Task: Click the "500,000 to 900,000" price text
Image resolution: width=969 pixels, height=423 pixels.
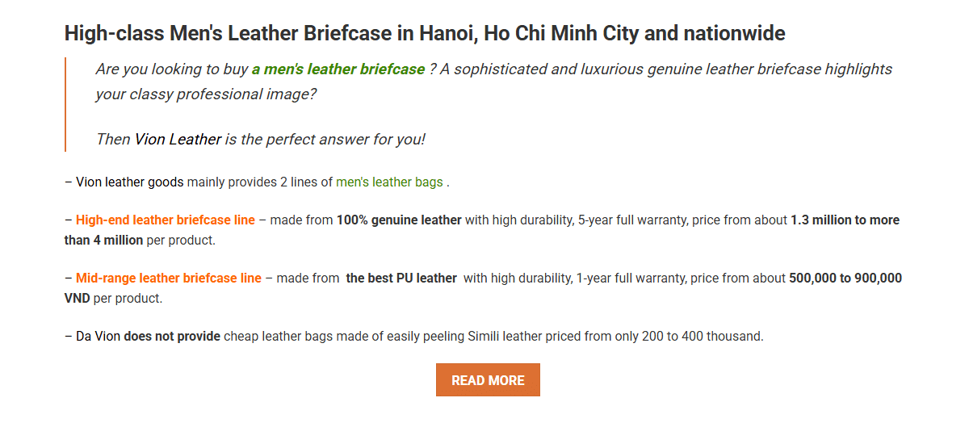Action: [845, 279]
